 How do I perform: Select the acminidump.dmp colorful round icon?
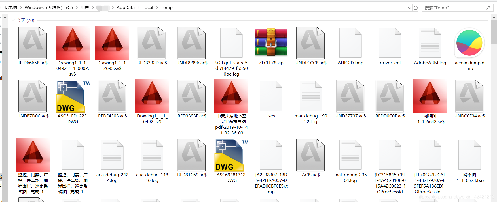coord(469,43)
